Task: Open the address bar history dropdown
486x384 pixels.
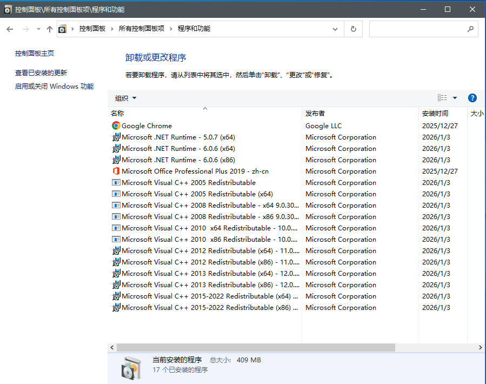Action: click(335, 29)
